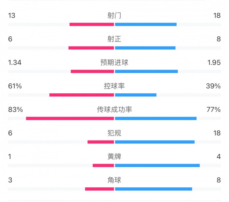
Task: Click the 传球成功率 label
Action: point(114,110)
